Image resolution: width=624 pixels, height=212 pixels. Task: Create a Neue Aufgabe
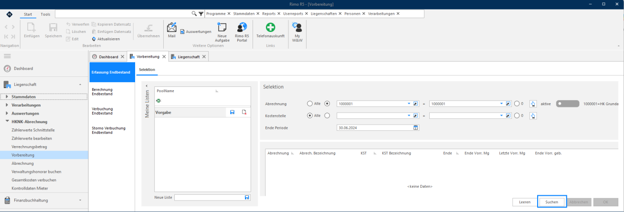[222, 32]
